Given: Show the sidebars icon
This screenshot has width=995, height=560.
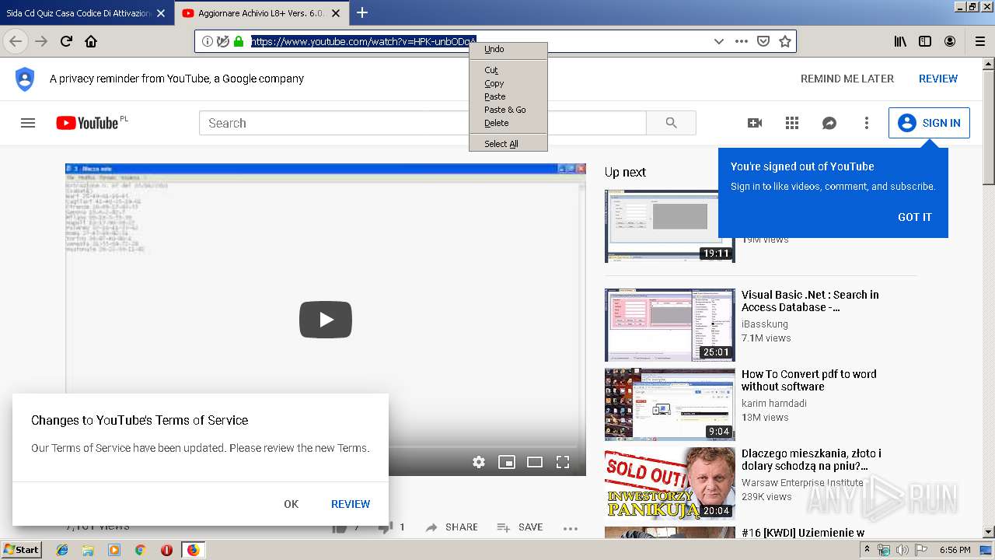Looking at the screenshot, I should click(x=925, y=41).
